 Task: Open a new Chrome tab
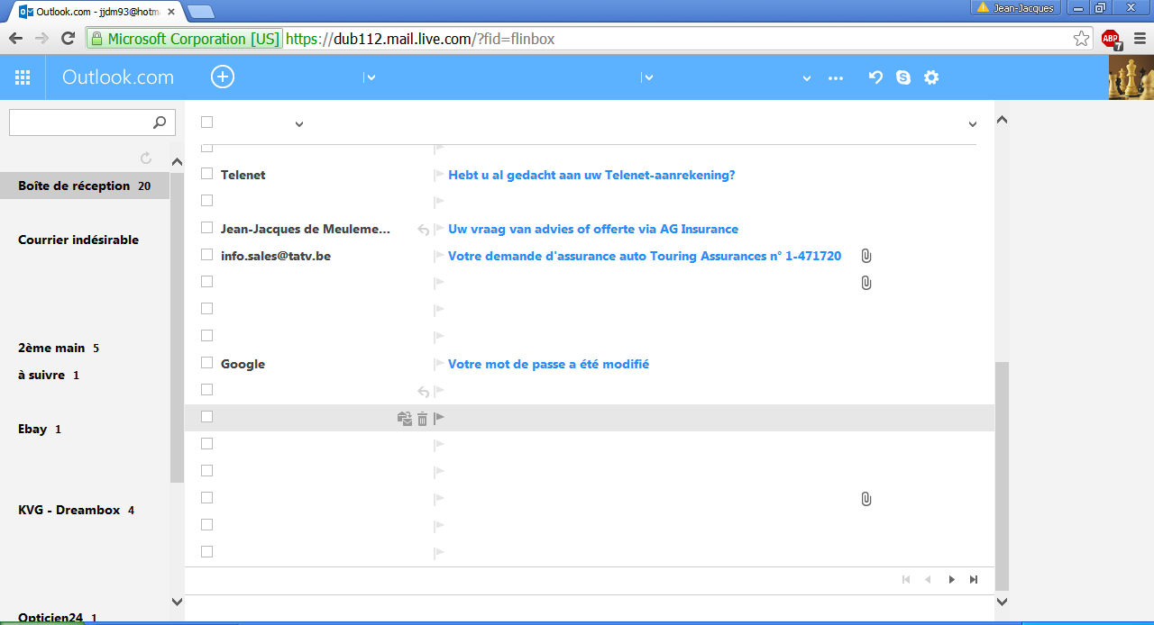[x=200, y=12]
